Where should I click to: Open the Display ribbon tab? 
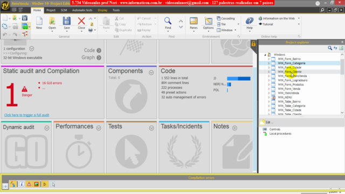click(x=102, y=10)
